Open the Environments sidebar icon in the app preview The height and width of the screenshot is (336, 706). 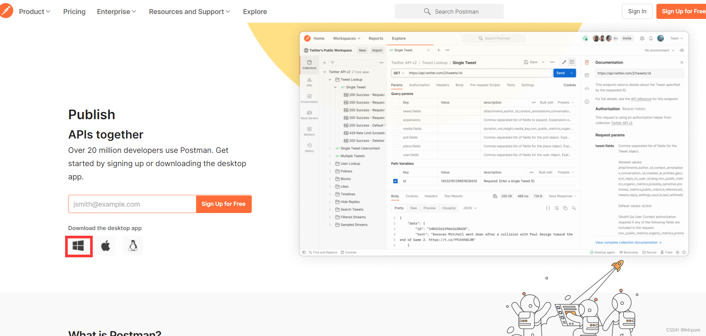click(309, 98)
